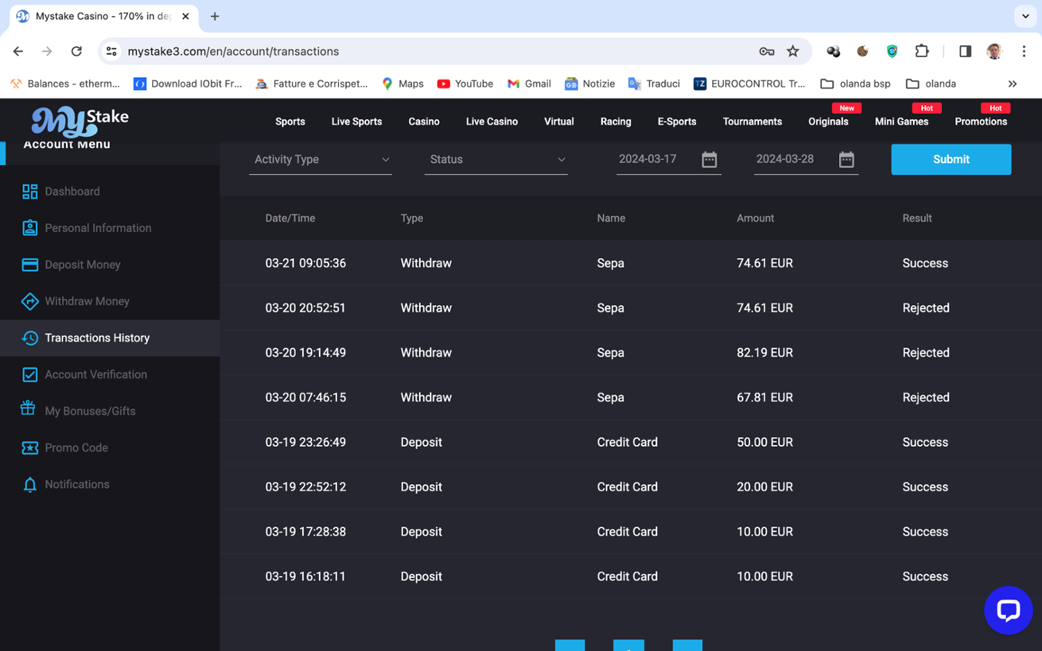Viewport: 1042px width, 651px height.
Task: Open the YouTube bookmark
Action: click(x=465, y=84)
